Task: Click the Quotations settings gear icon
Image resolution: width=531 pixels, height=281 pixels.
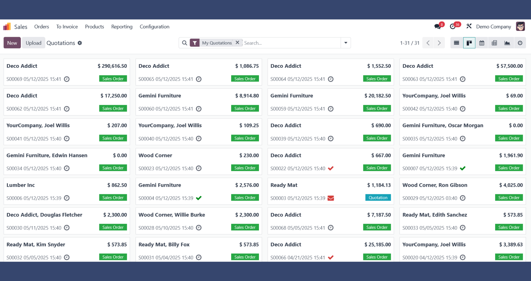Action: pos(80,43)
